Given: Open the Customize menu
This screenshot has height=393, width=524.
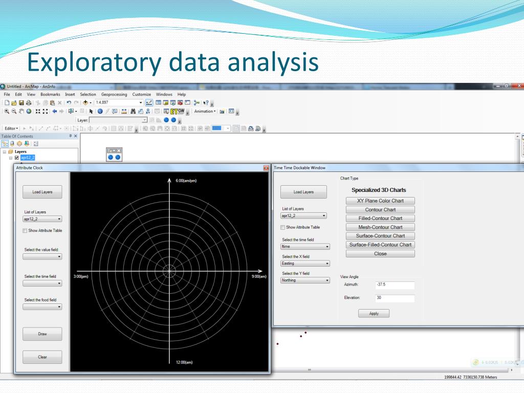Looking at the screenshot, I should (x=141, y=95).
